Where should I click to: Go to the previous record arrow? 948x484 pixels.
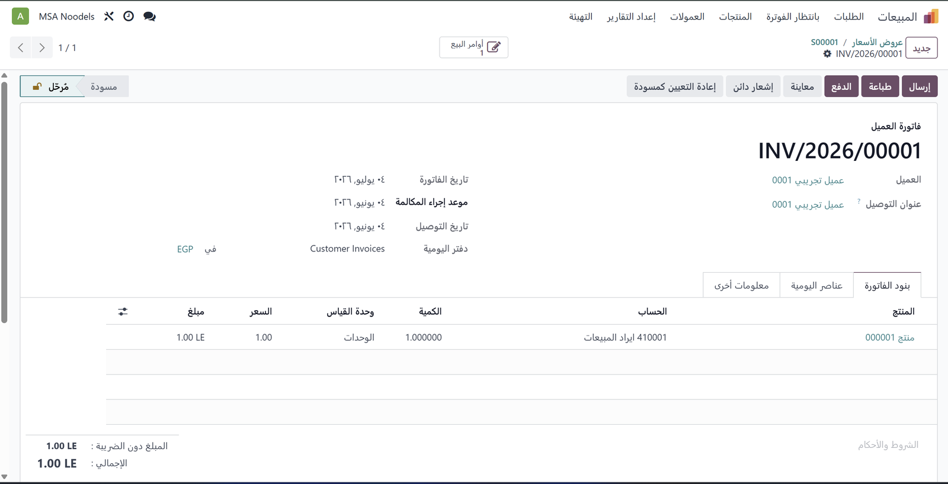click(x=21, y=48)
